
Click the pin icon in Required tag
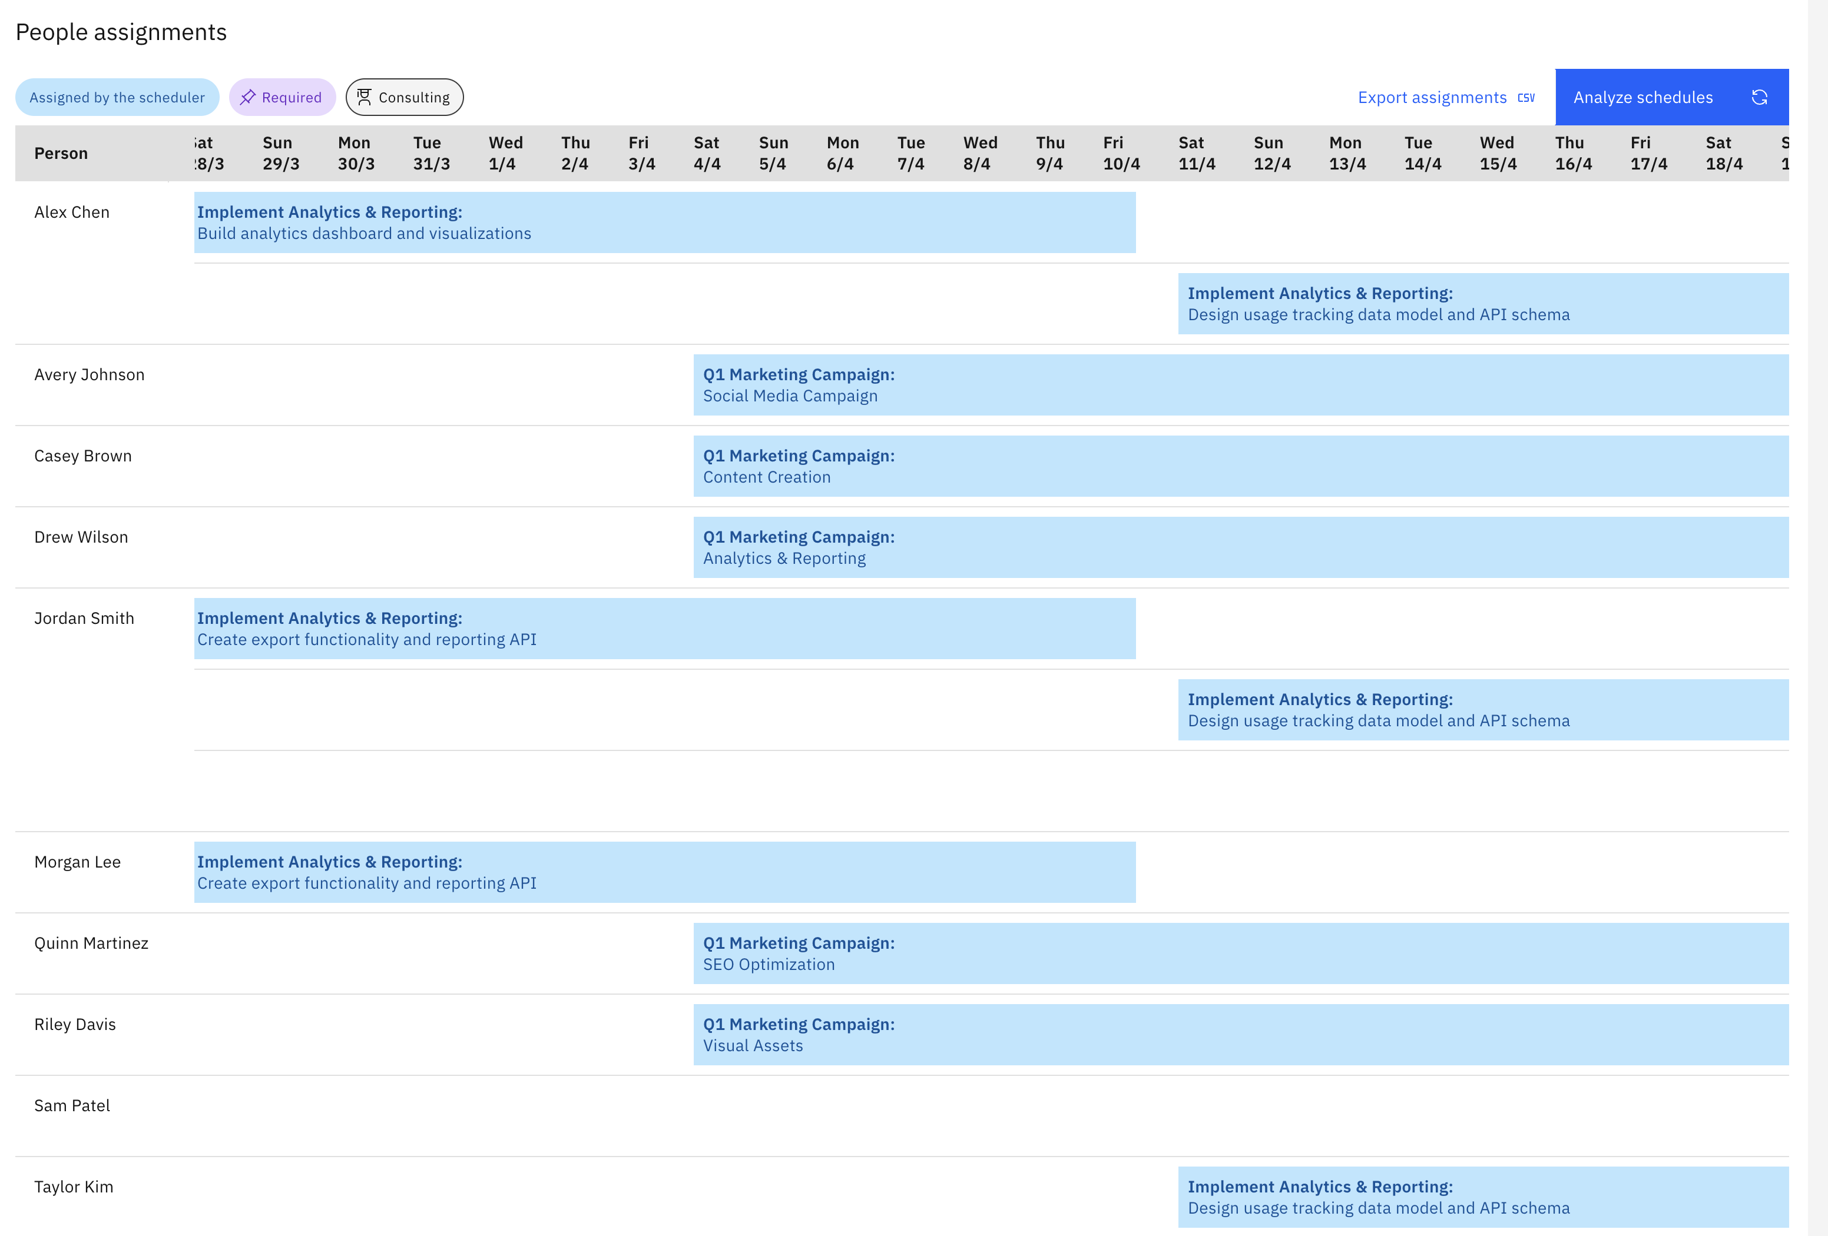coord(248,97)
